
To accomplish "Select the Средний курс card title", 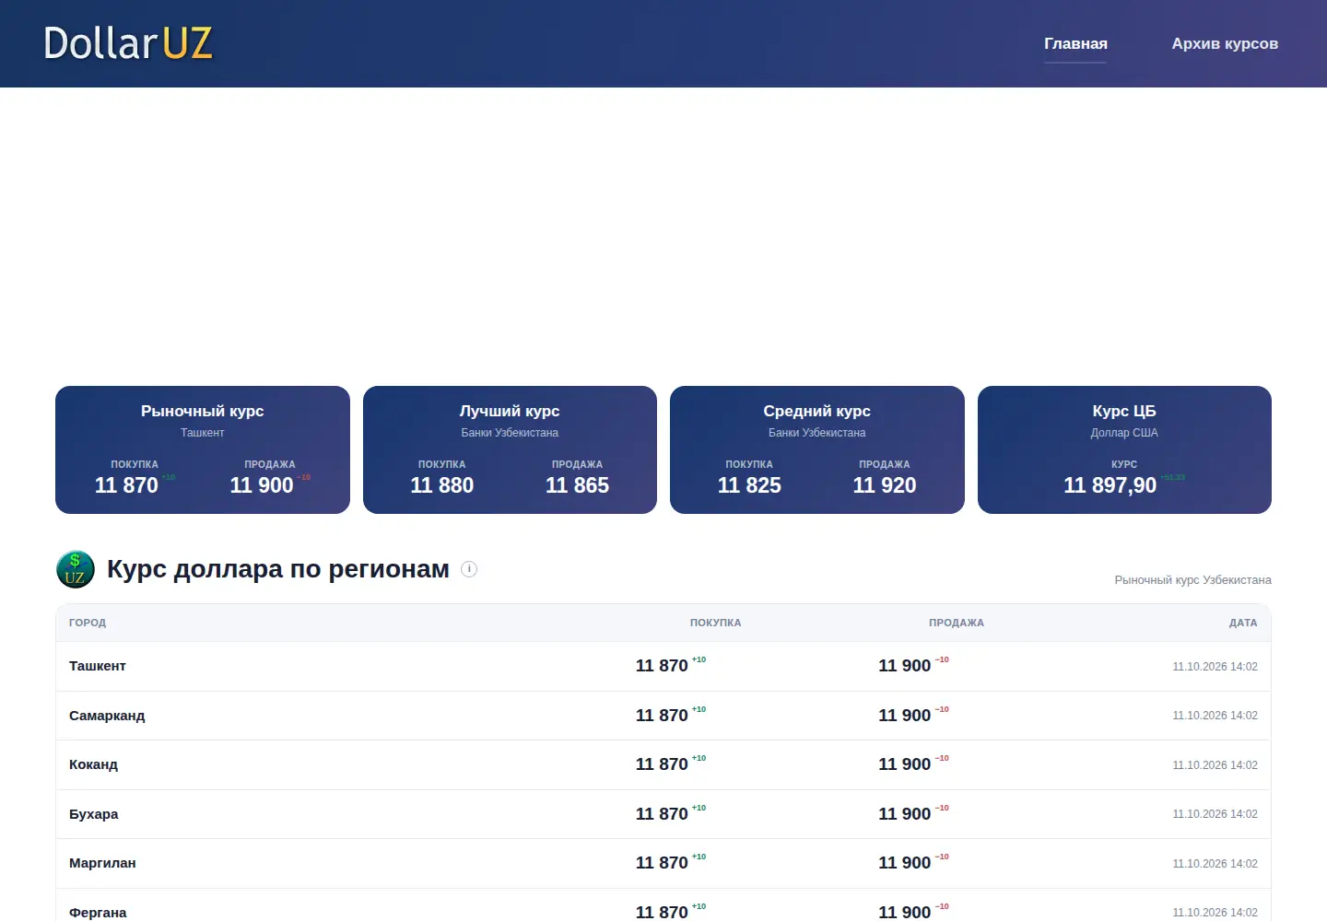I will (817, 411).
